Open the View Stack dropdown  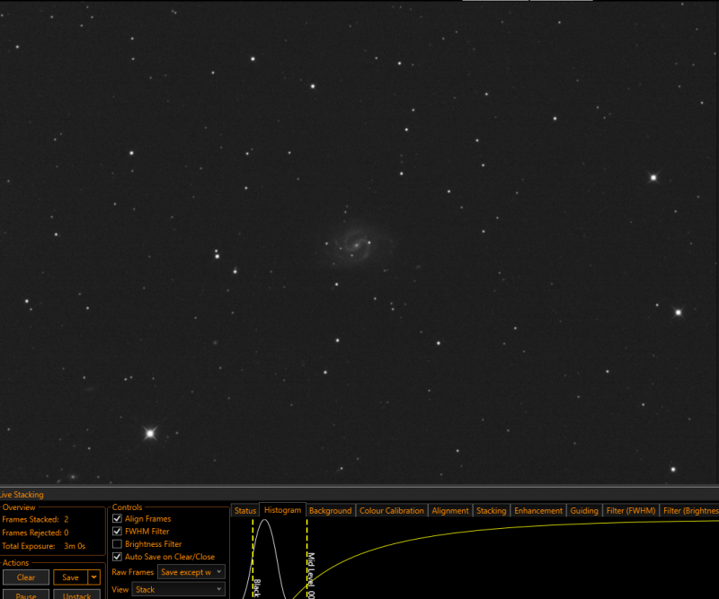178,589
